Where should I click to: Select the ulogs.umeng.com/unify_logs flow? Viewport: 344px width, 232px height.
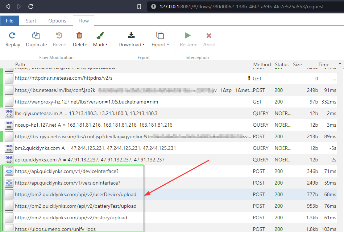[x=169, y=228]
